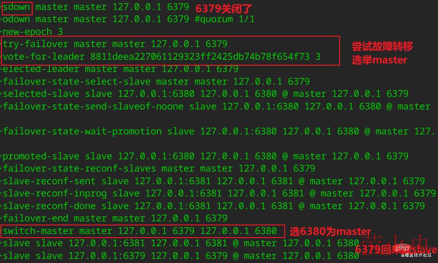Click the boxed sdown text
The width and height of the screenshot is (438, 263).
[16, 7]
